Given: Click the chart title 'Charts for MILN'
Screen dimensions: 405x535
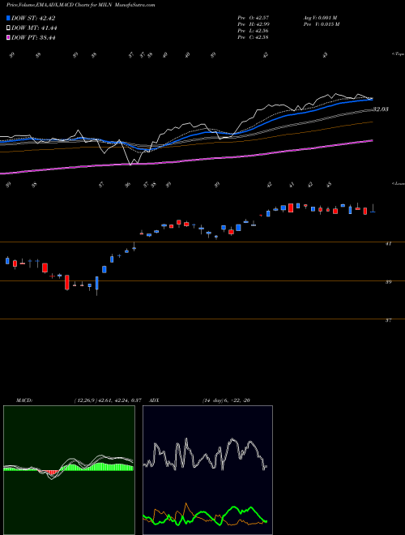Looking at the screenshot, I should [x=93, y=5].
